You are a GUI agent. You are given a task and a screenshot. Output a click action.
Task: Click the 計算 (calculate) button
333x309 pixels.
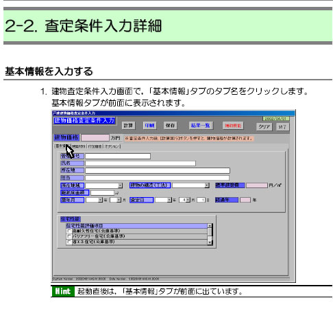[128, 126]
